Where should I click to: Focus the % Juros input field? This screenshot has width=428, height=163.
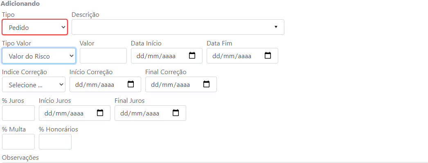18,113
